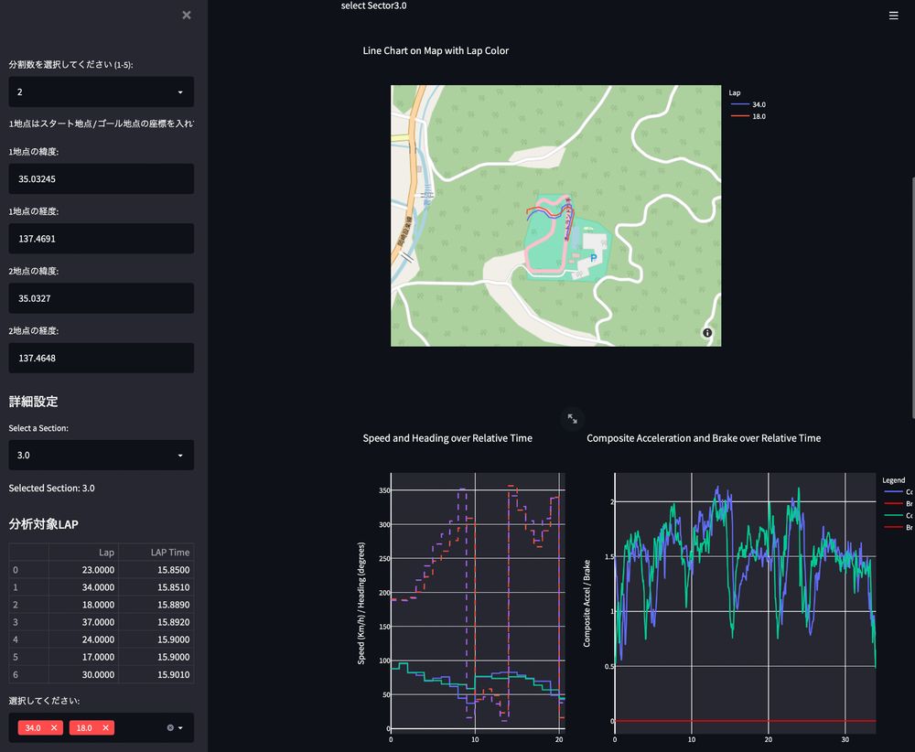This screenshot has height=752, width=915.
Task: Click lap time 15.8920 cell
Action: (x=156, y=622)
